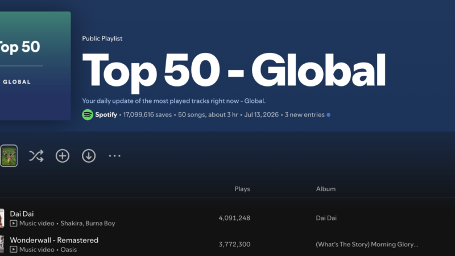Save playlist to Your Library

63,156
